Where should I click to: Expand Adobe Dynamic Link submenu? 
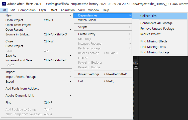[37, 96]
